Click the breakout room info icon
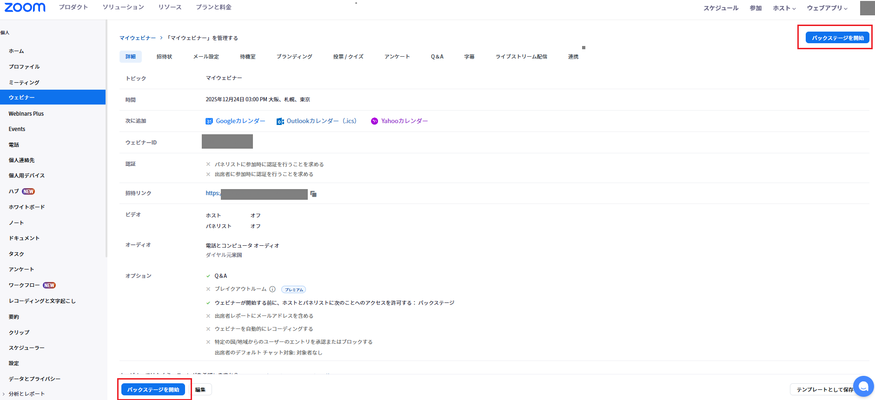This screenshot has width=875, height=400. pyautogui.click(x=272, y=289)
